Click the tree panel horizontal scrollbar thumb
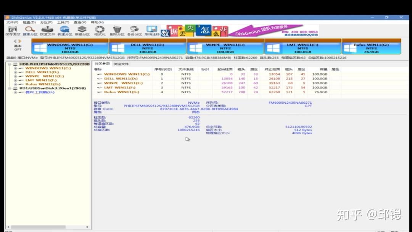 (39, 227)
